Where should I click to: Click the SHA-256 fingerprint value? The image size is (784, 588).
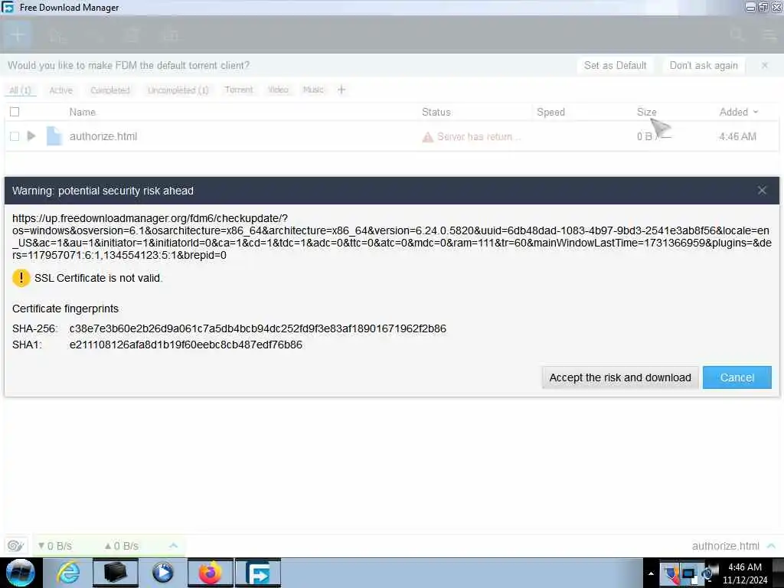tap(257, 328)
